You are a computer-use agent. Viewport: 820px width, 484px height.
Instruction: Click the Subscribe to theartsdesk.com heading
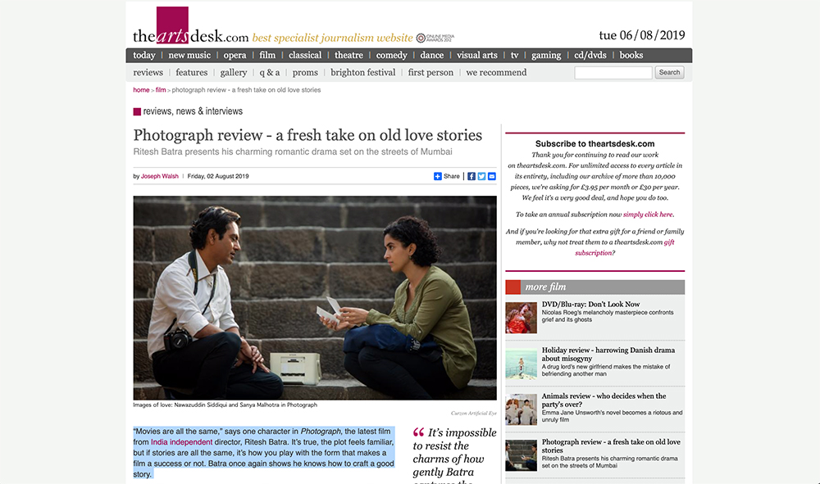point(594,143)
